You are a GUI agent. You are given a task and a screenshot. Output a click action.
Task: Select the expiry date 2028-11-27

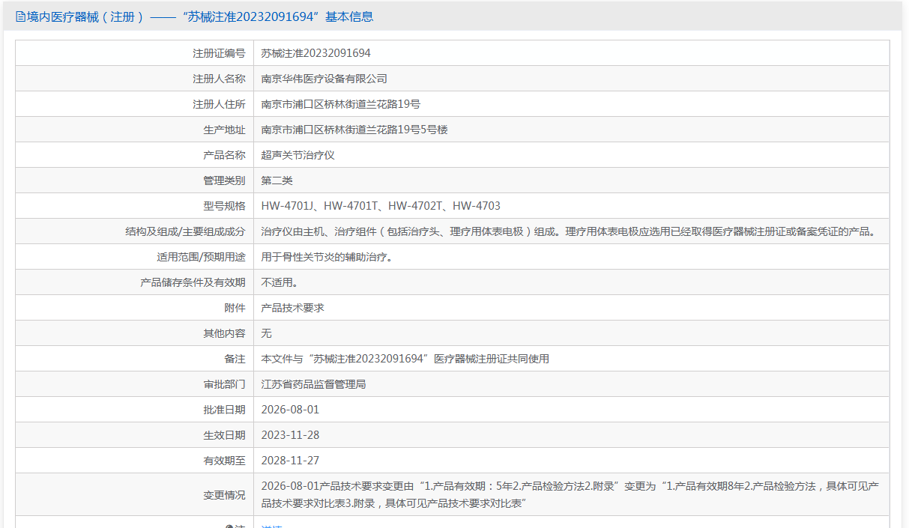pyautogui.click(x=290, y=461)
